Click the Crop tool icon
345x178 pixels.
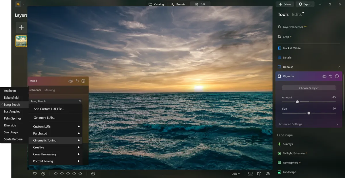[x=279, y=37]
